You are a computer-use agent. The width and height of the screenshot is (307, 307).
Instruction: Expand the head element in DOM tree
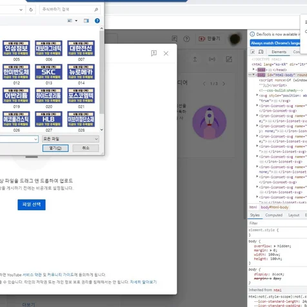point(253,70)
